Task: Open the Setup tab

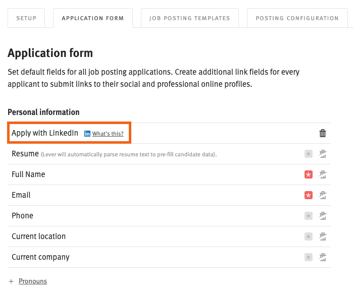Action: (x=26, y=18)
